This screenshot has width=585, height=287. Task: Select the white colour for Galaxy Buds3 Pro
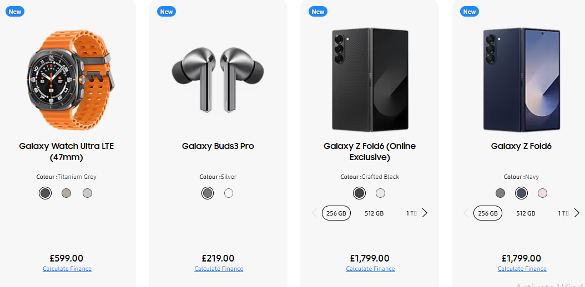coord(229,193)
